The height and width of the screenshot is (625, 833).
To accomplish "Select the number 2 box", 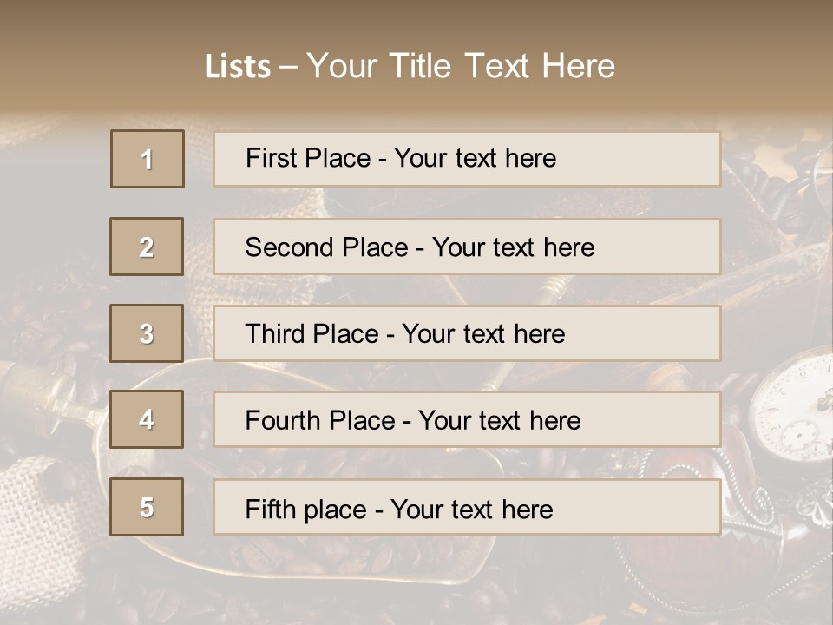I will pyautogui.click(x=147, y=247).
